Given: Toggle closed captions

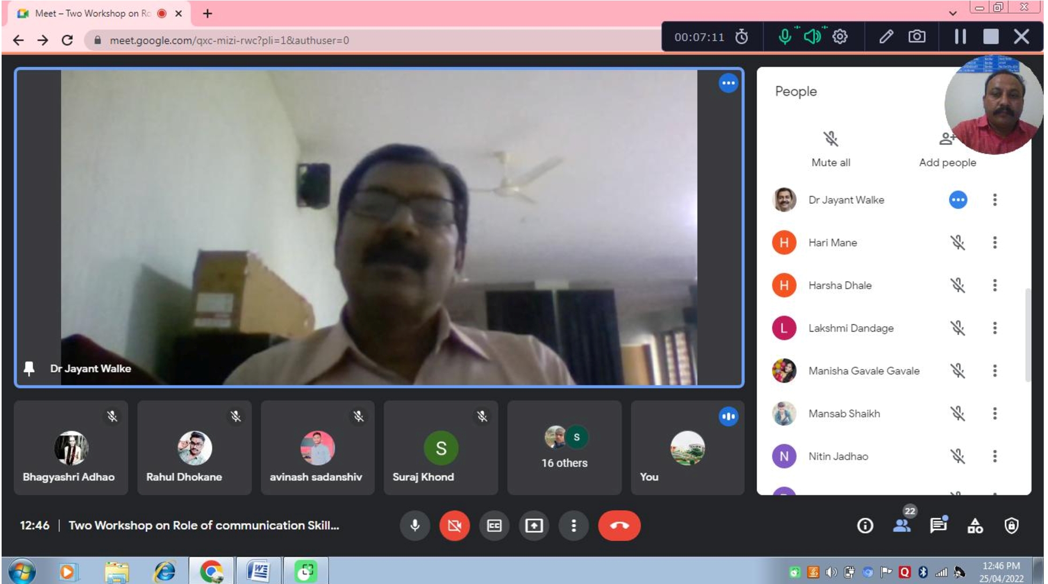Looking at the screenshot, I should point(494,526).
